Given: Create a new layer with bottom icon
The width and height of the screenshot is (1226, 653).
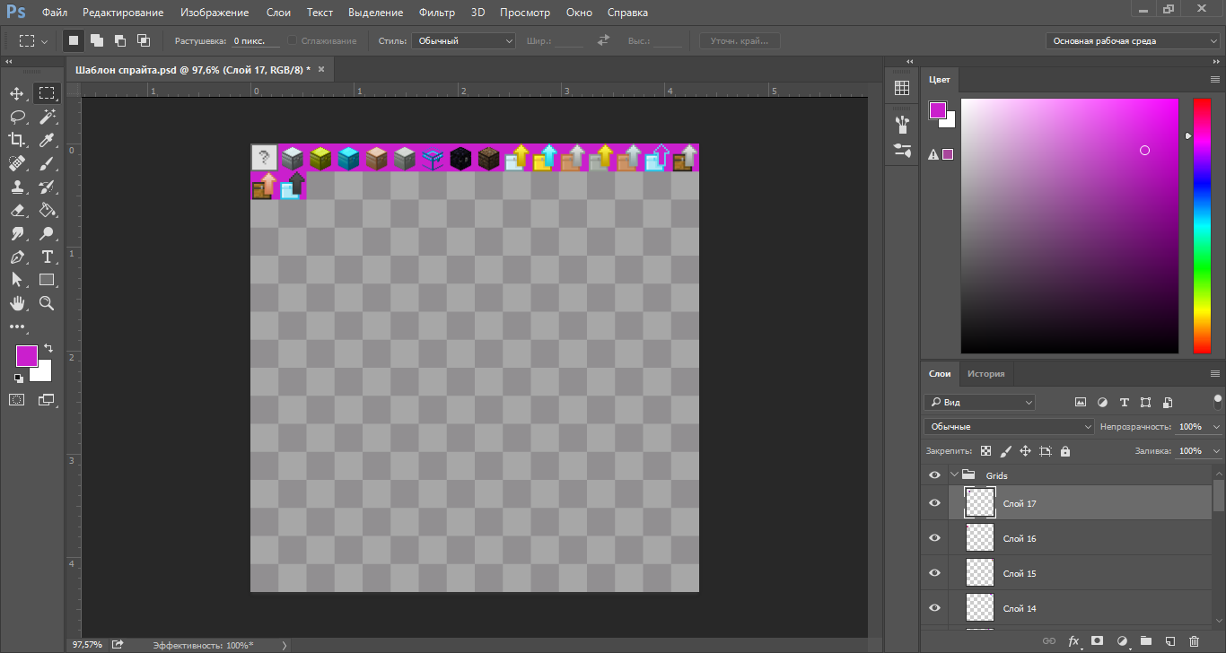Looking at the screenshot, I should [x=1169, y=641].
